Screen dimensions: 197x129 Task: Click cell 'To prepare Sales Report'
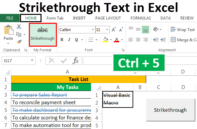[51, 95]
